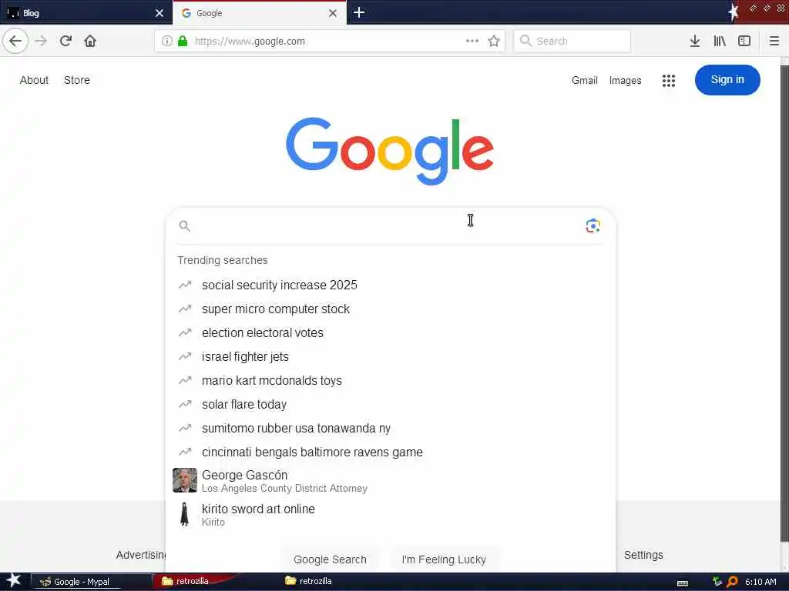The width and height of the screenshot is (789, 591).
Task: Click the forward navigation arrow
Action: [x=41, y=41]
